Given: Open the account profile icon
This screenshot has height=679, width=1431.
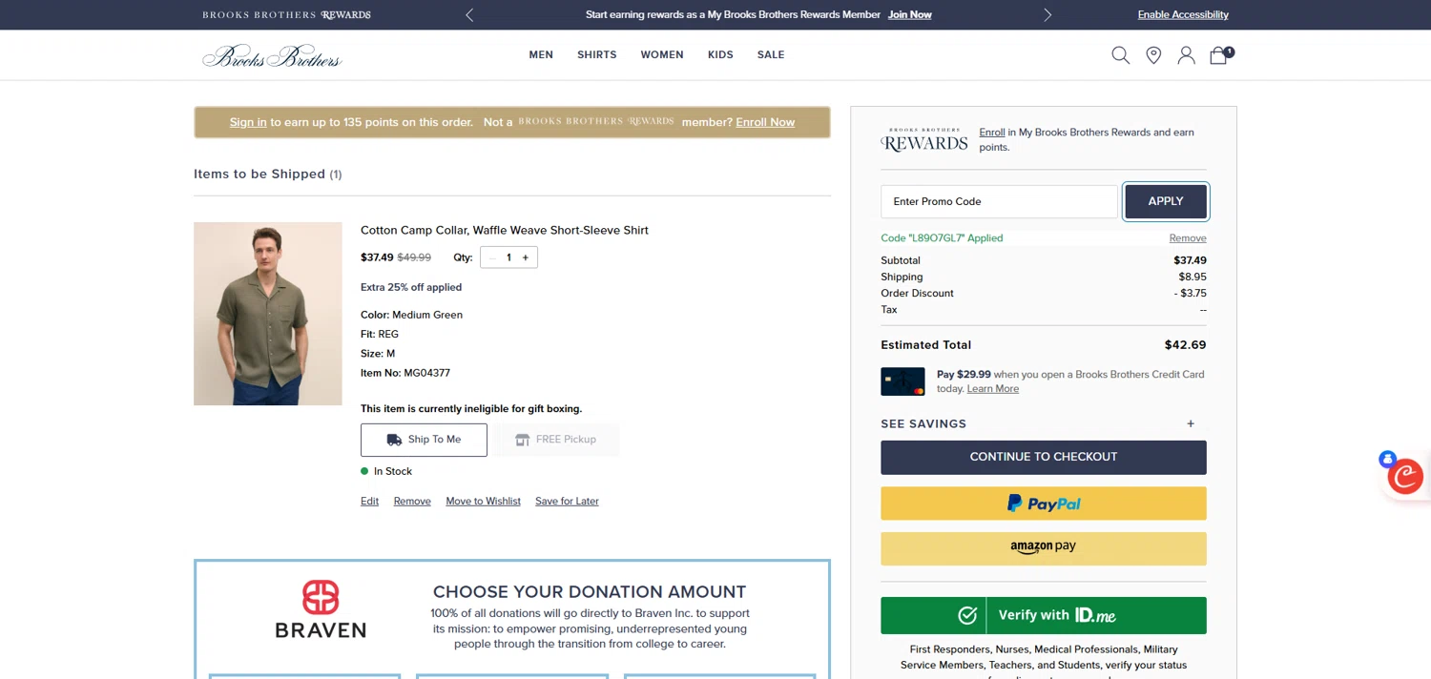Looking at the screenshot, I should pos(1186,55).
